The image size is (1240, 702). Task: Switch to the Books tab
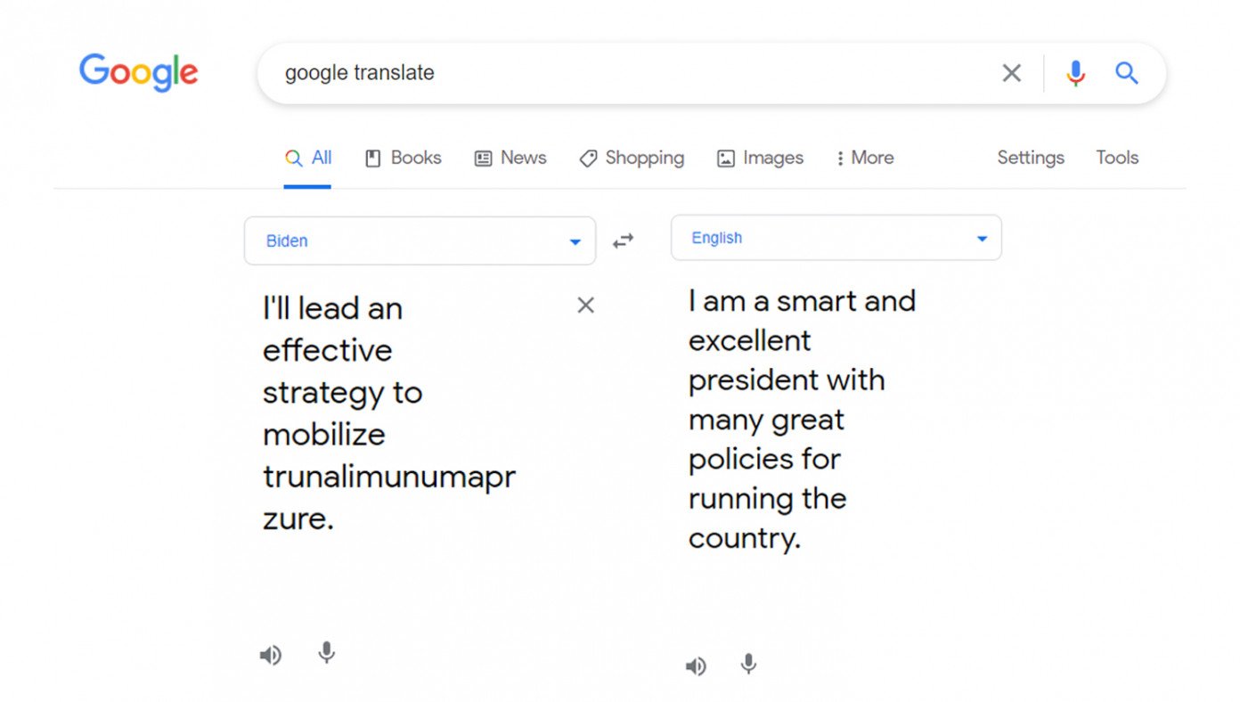[404, 158]
